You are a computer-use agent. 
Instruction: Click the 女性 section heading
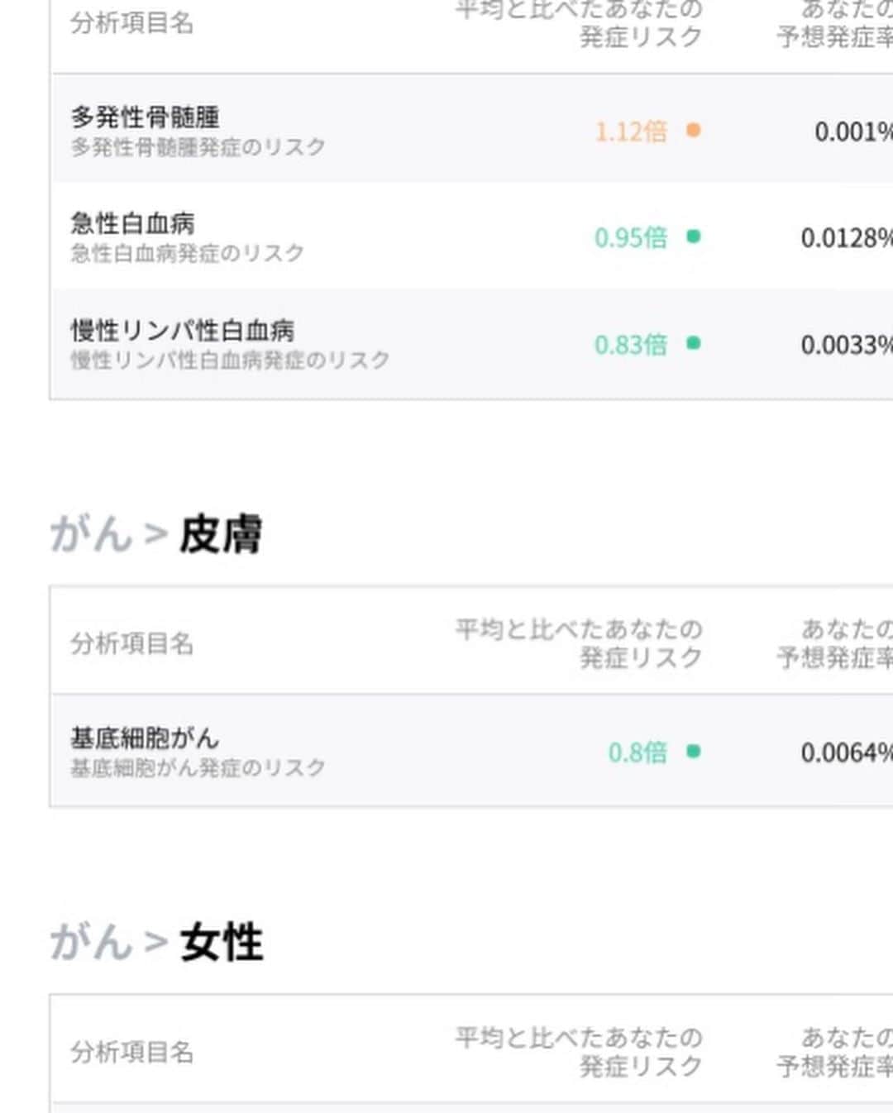tap(222, 943)
